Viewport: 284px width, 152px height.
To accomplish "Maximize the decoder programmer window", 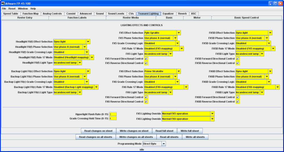I will click(275, 3).
